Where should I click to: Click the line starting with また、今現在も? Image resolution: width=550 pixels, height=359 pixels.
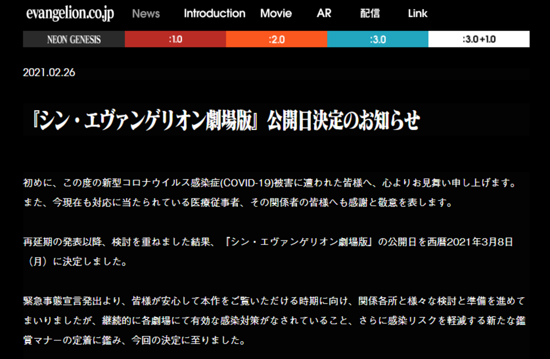click(x=238, y=203)
